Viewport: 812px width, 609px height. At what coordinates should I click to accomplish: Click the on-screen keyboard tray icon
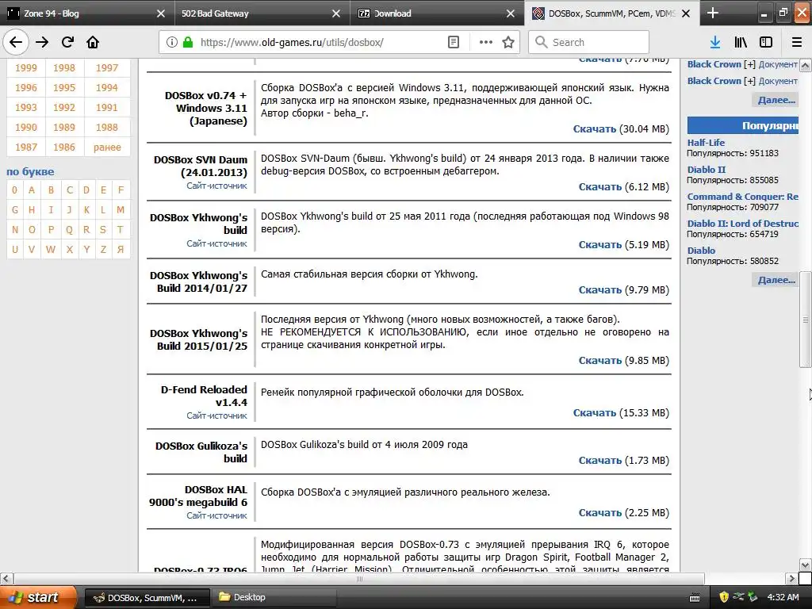[695, 598]
